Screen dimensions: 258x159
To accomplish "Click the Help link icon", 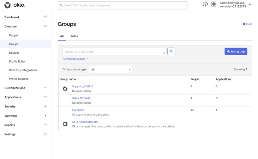I will tap(244, 24).
